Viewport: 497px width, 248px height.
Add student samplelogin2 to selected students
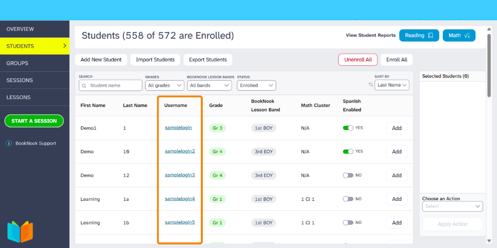pyautogui.click(x=397, y=151)
